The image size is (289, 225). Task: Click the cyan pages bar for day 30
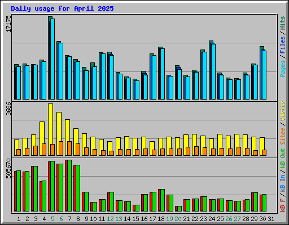click(x=264, y=75)
